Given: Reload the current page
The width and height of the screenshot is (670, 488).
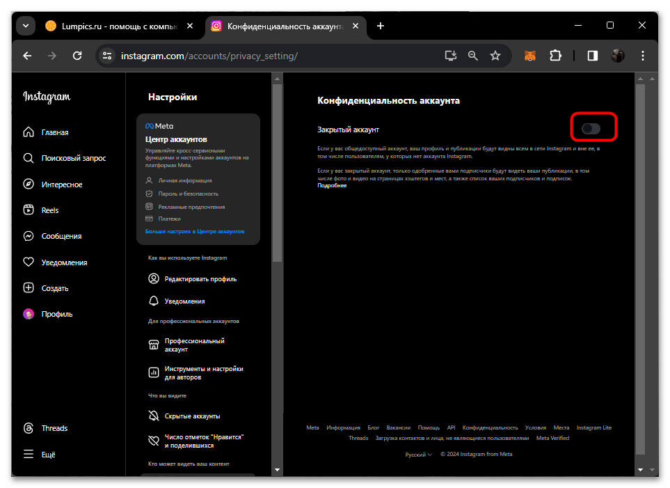Looking at the screenshot, I should 77,56.
